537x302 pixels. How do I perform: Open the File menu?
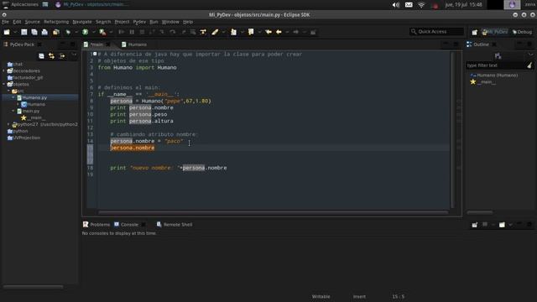[x=5, y=22]
